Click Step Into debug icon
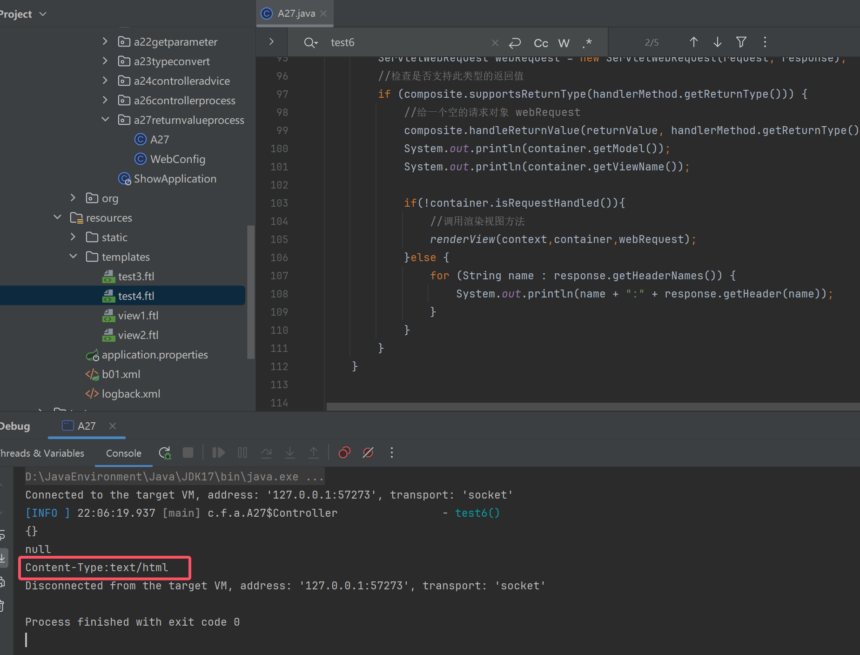The height and width of the screenshot is (655, 860). (x=290, y=452)
